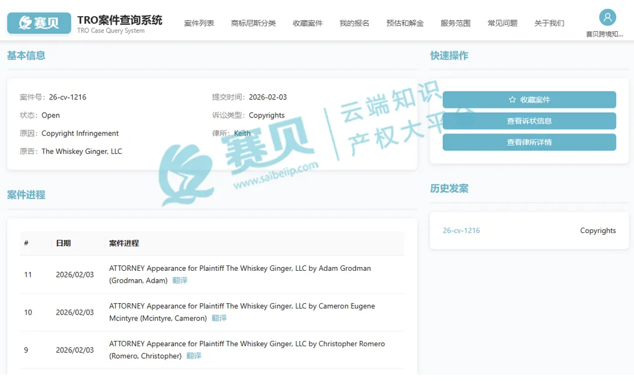Click 翻译 for Christopher Romero entry
The height and width of the screenshot is (381, 634).
[x=194, y=356]
